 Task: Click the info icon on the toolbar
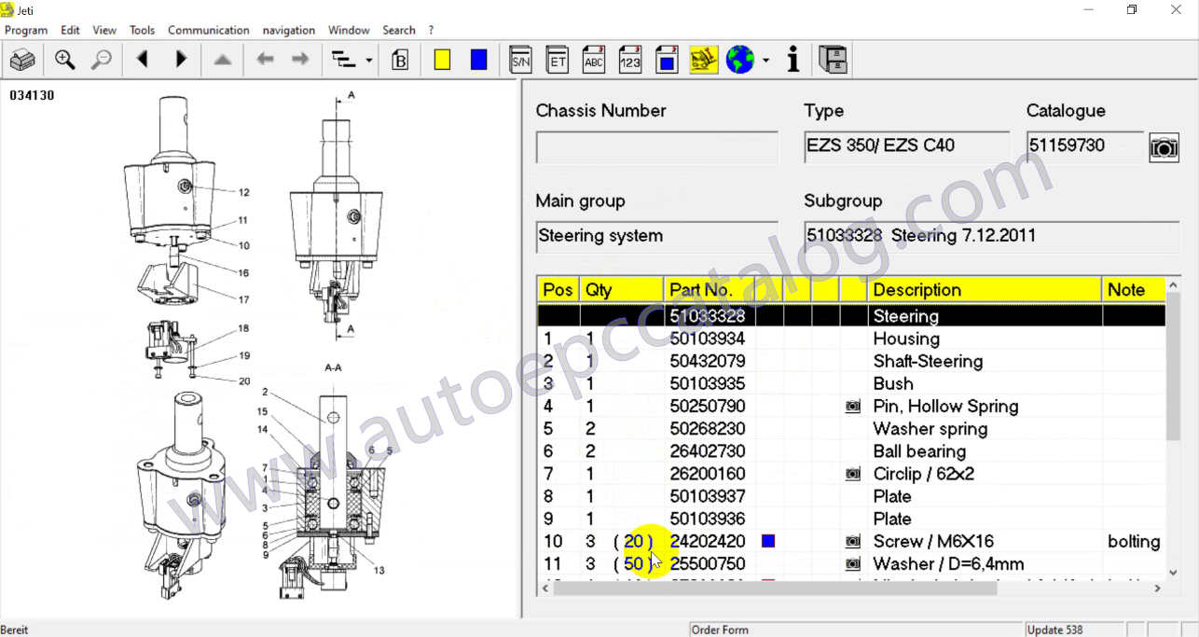792,59
